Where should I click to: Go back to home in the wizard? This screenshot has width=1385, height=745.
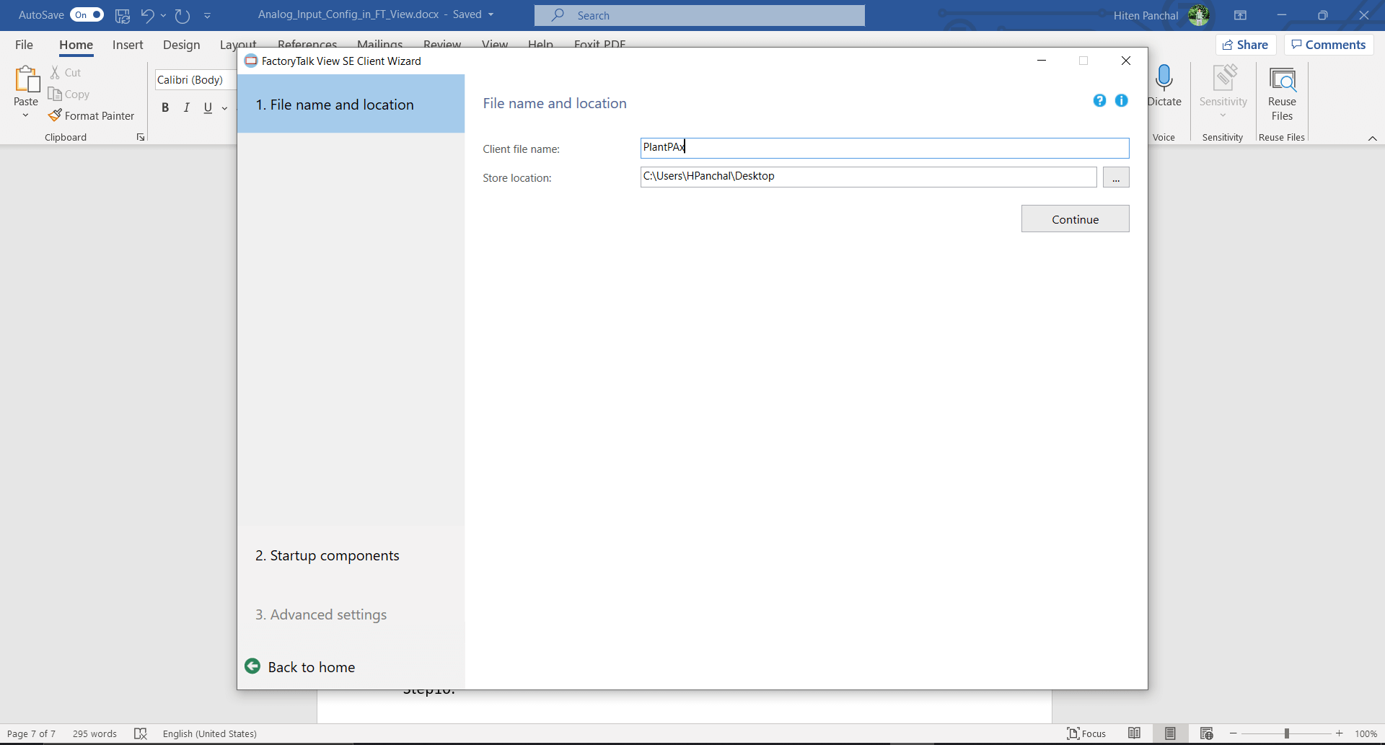click(x=311, y=667)
